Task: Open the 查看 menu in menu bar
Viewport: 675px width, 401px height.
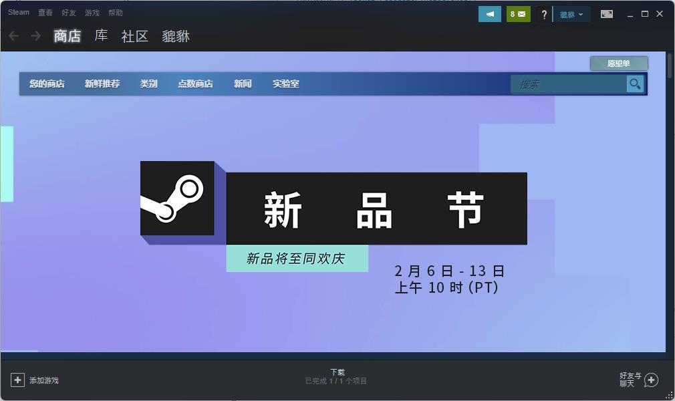Action: tap(45, 13)
